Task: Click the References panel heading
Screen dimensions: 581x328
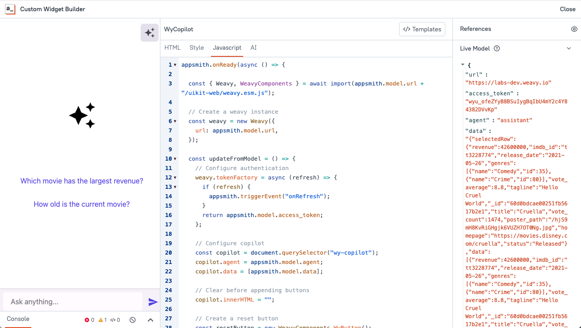Action: 476,29
